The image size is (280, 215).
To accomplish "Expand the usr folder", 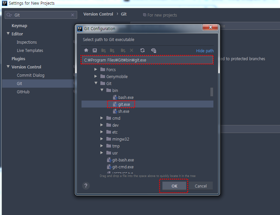I will coord(102,153).
